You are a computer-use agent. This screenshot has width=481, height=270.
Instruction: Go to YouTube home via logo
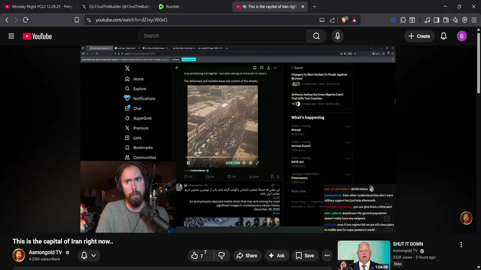point(37,36)
